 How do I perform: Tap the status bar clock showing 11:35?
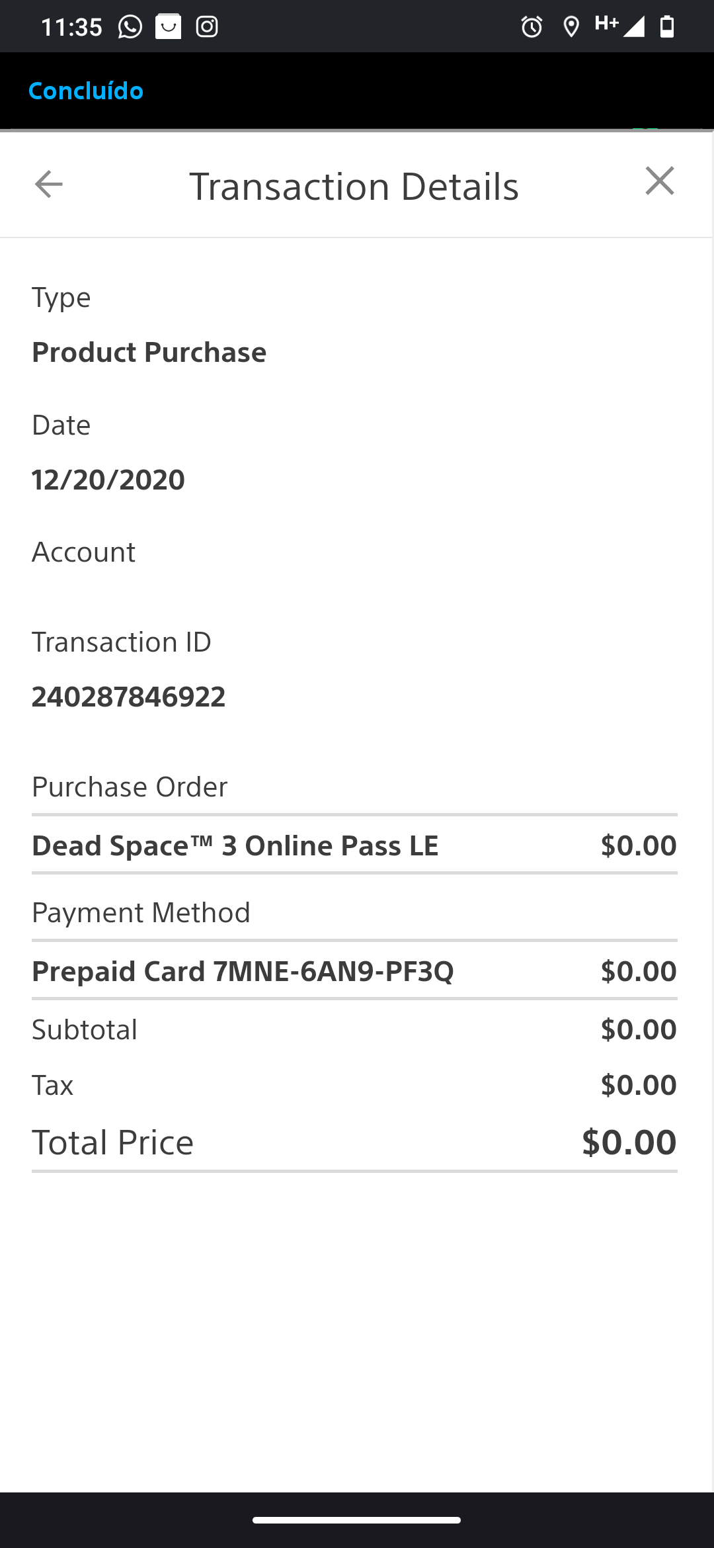[71, 27]
